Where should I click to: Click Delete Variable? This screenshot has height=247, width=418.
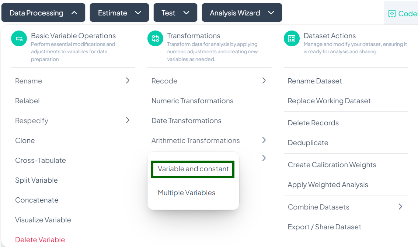40,240
